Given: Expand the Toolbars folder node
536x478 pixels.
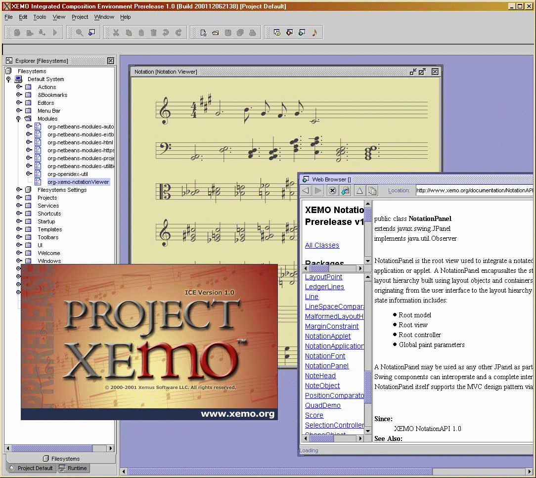Looking at the screenshot, I should point(19,237).
